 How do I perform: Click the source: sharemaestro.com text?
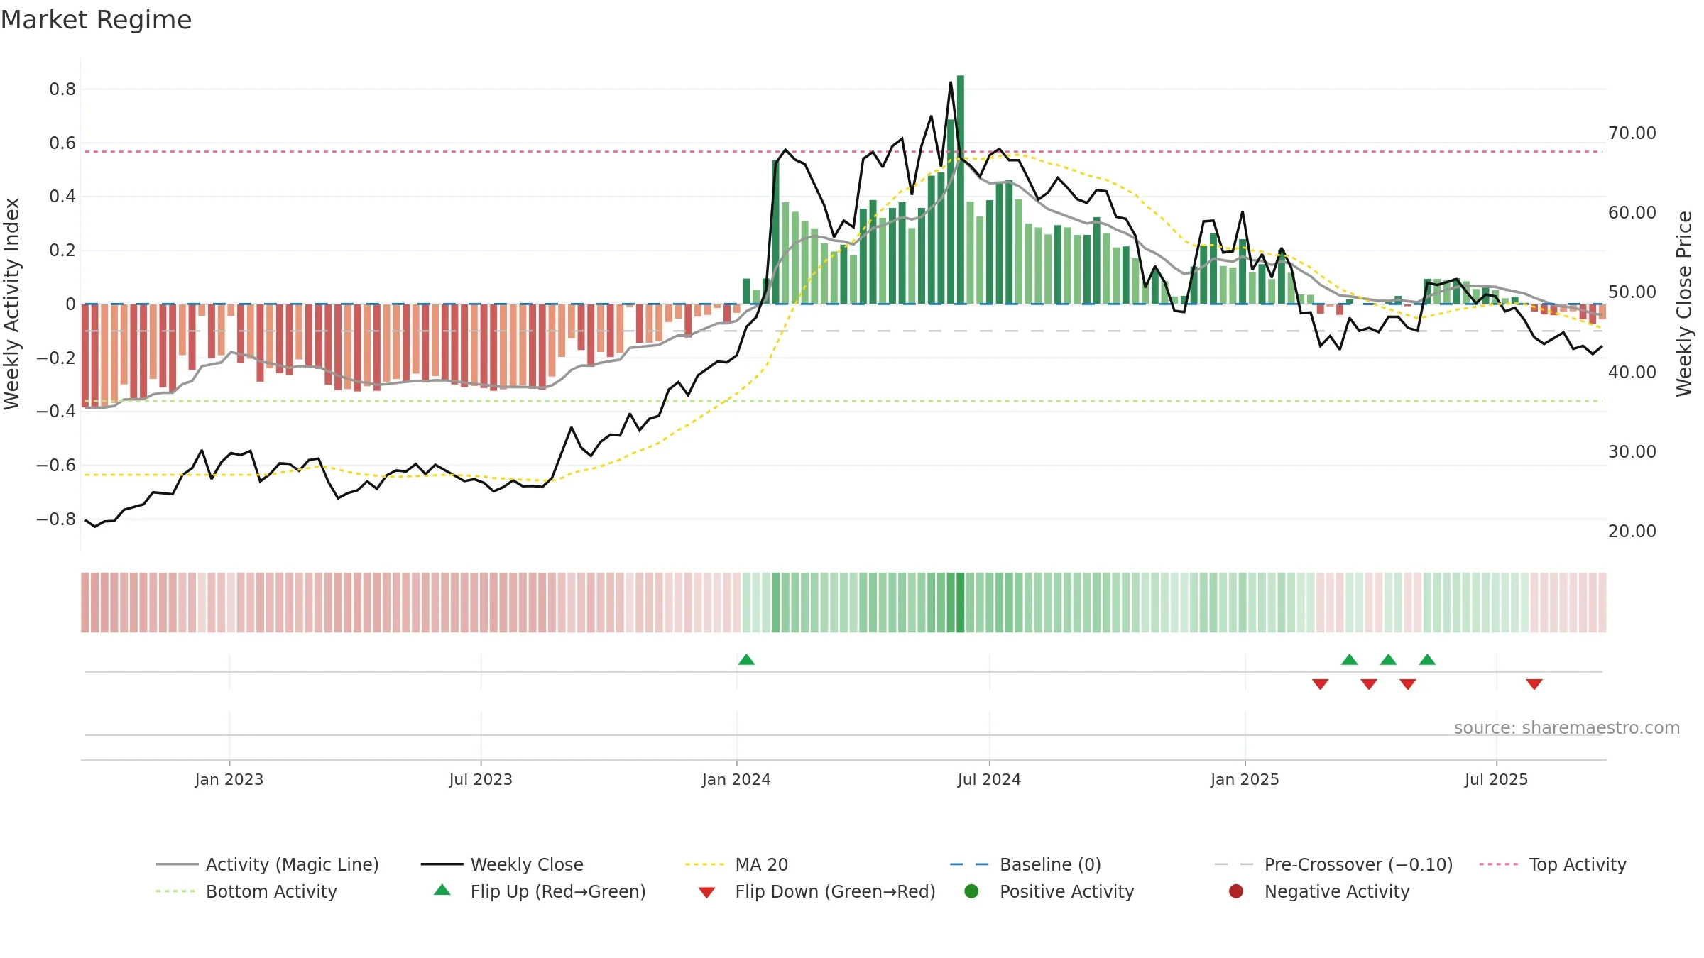(x=1567, y=727)
